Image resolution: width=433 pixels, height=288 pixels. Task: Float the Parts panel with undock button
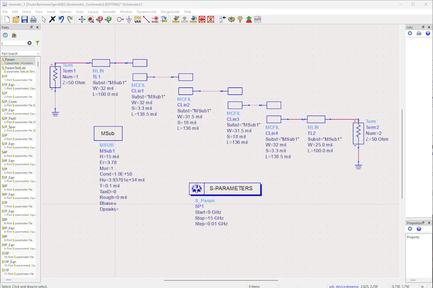point(32,27)
